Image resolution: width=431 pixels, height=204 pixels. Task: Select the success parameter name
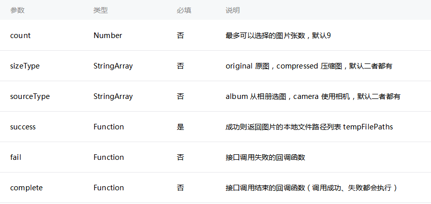click(x=23, y=127)
